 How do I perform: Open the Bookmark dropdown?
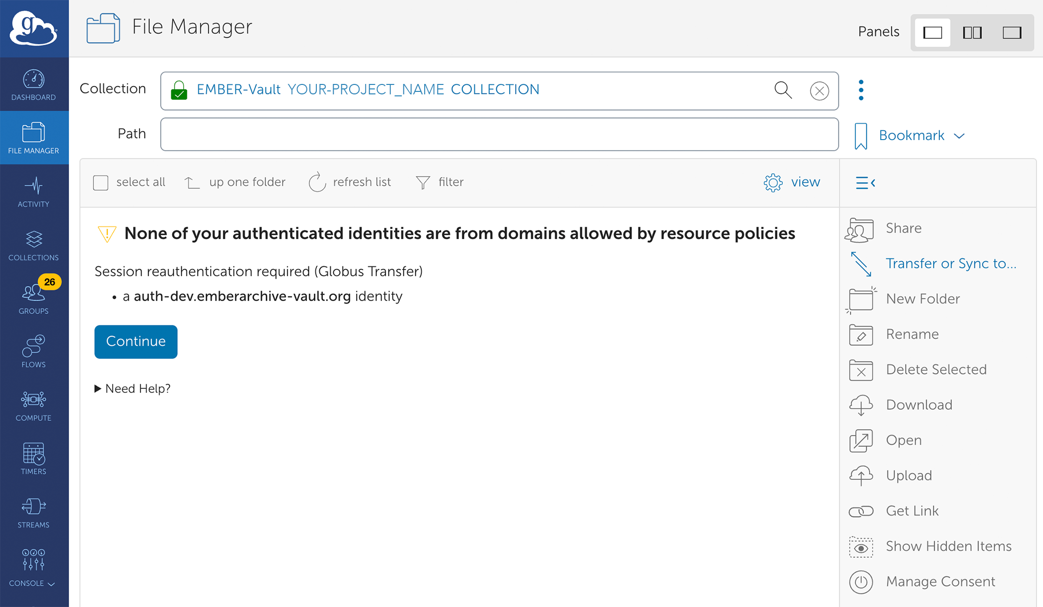[910, 136]
